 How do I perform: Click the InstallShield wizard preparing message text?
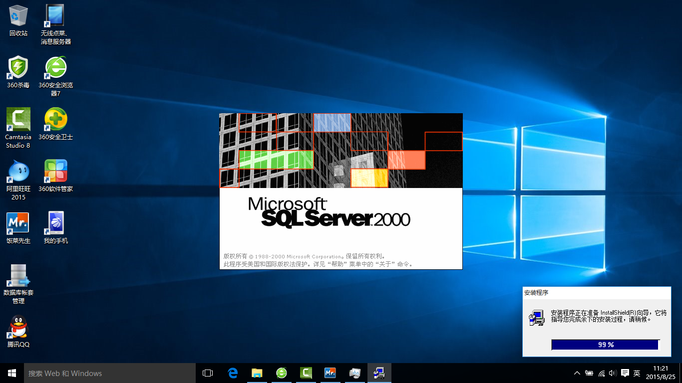click(609, 316)
